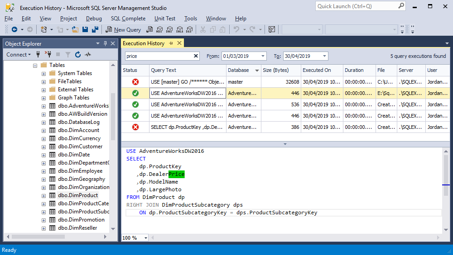453x255 pixels.
Task: Close the Execution History tab
Action: [179, 43]
